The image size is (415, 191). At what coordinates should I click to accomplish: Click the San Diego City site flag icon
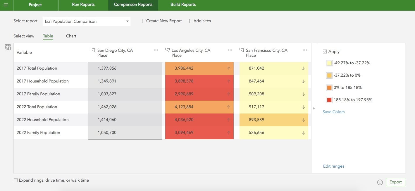tap(93, 50)
